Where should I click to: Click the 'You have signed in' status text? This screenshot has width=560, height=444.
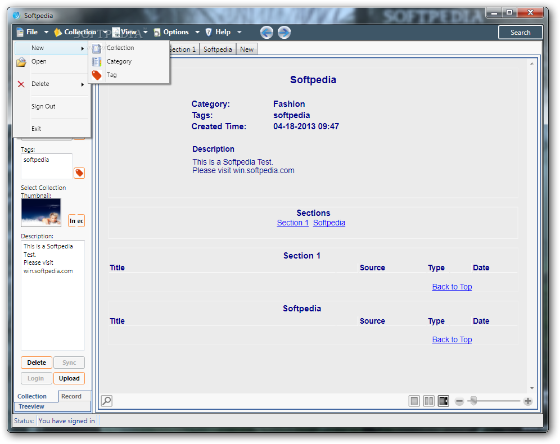point(67,421)
